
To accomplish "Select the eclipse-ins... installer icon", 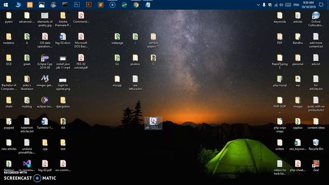I will tap(45, 102).
